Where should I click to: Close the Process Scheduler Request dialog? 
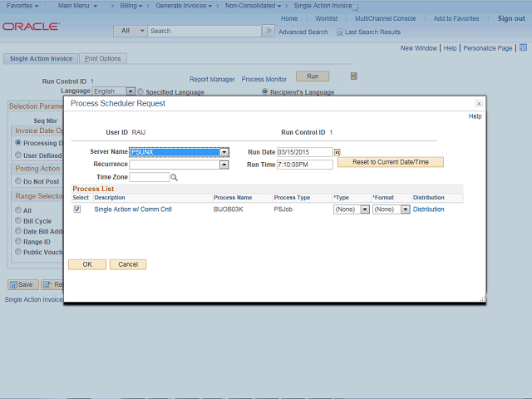point(479,104)
